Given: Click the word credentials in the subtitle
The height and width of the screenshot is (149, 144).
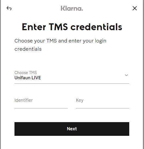Looking at the screenshot, I should tap(28, 49).
